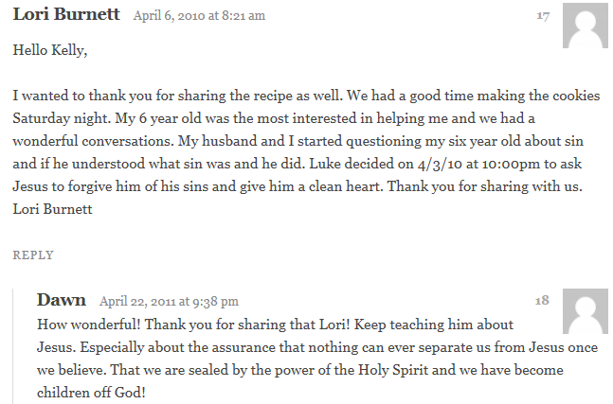Open the Lori Burnett author name

click(x=67, y=15)
